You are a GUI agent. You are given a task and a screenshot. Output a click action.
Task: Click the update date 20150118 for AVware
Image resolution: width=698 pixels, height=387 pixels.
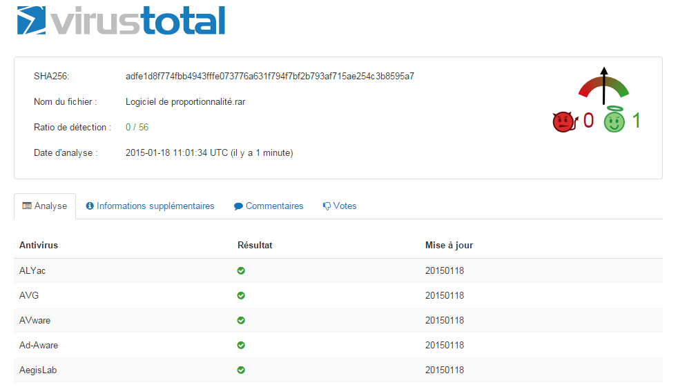[x=444, y=320]
